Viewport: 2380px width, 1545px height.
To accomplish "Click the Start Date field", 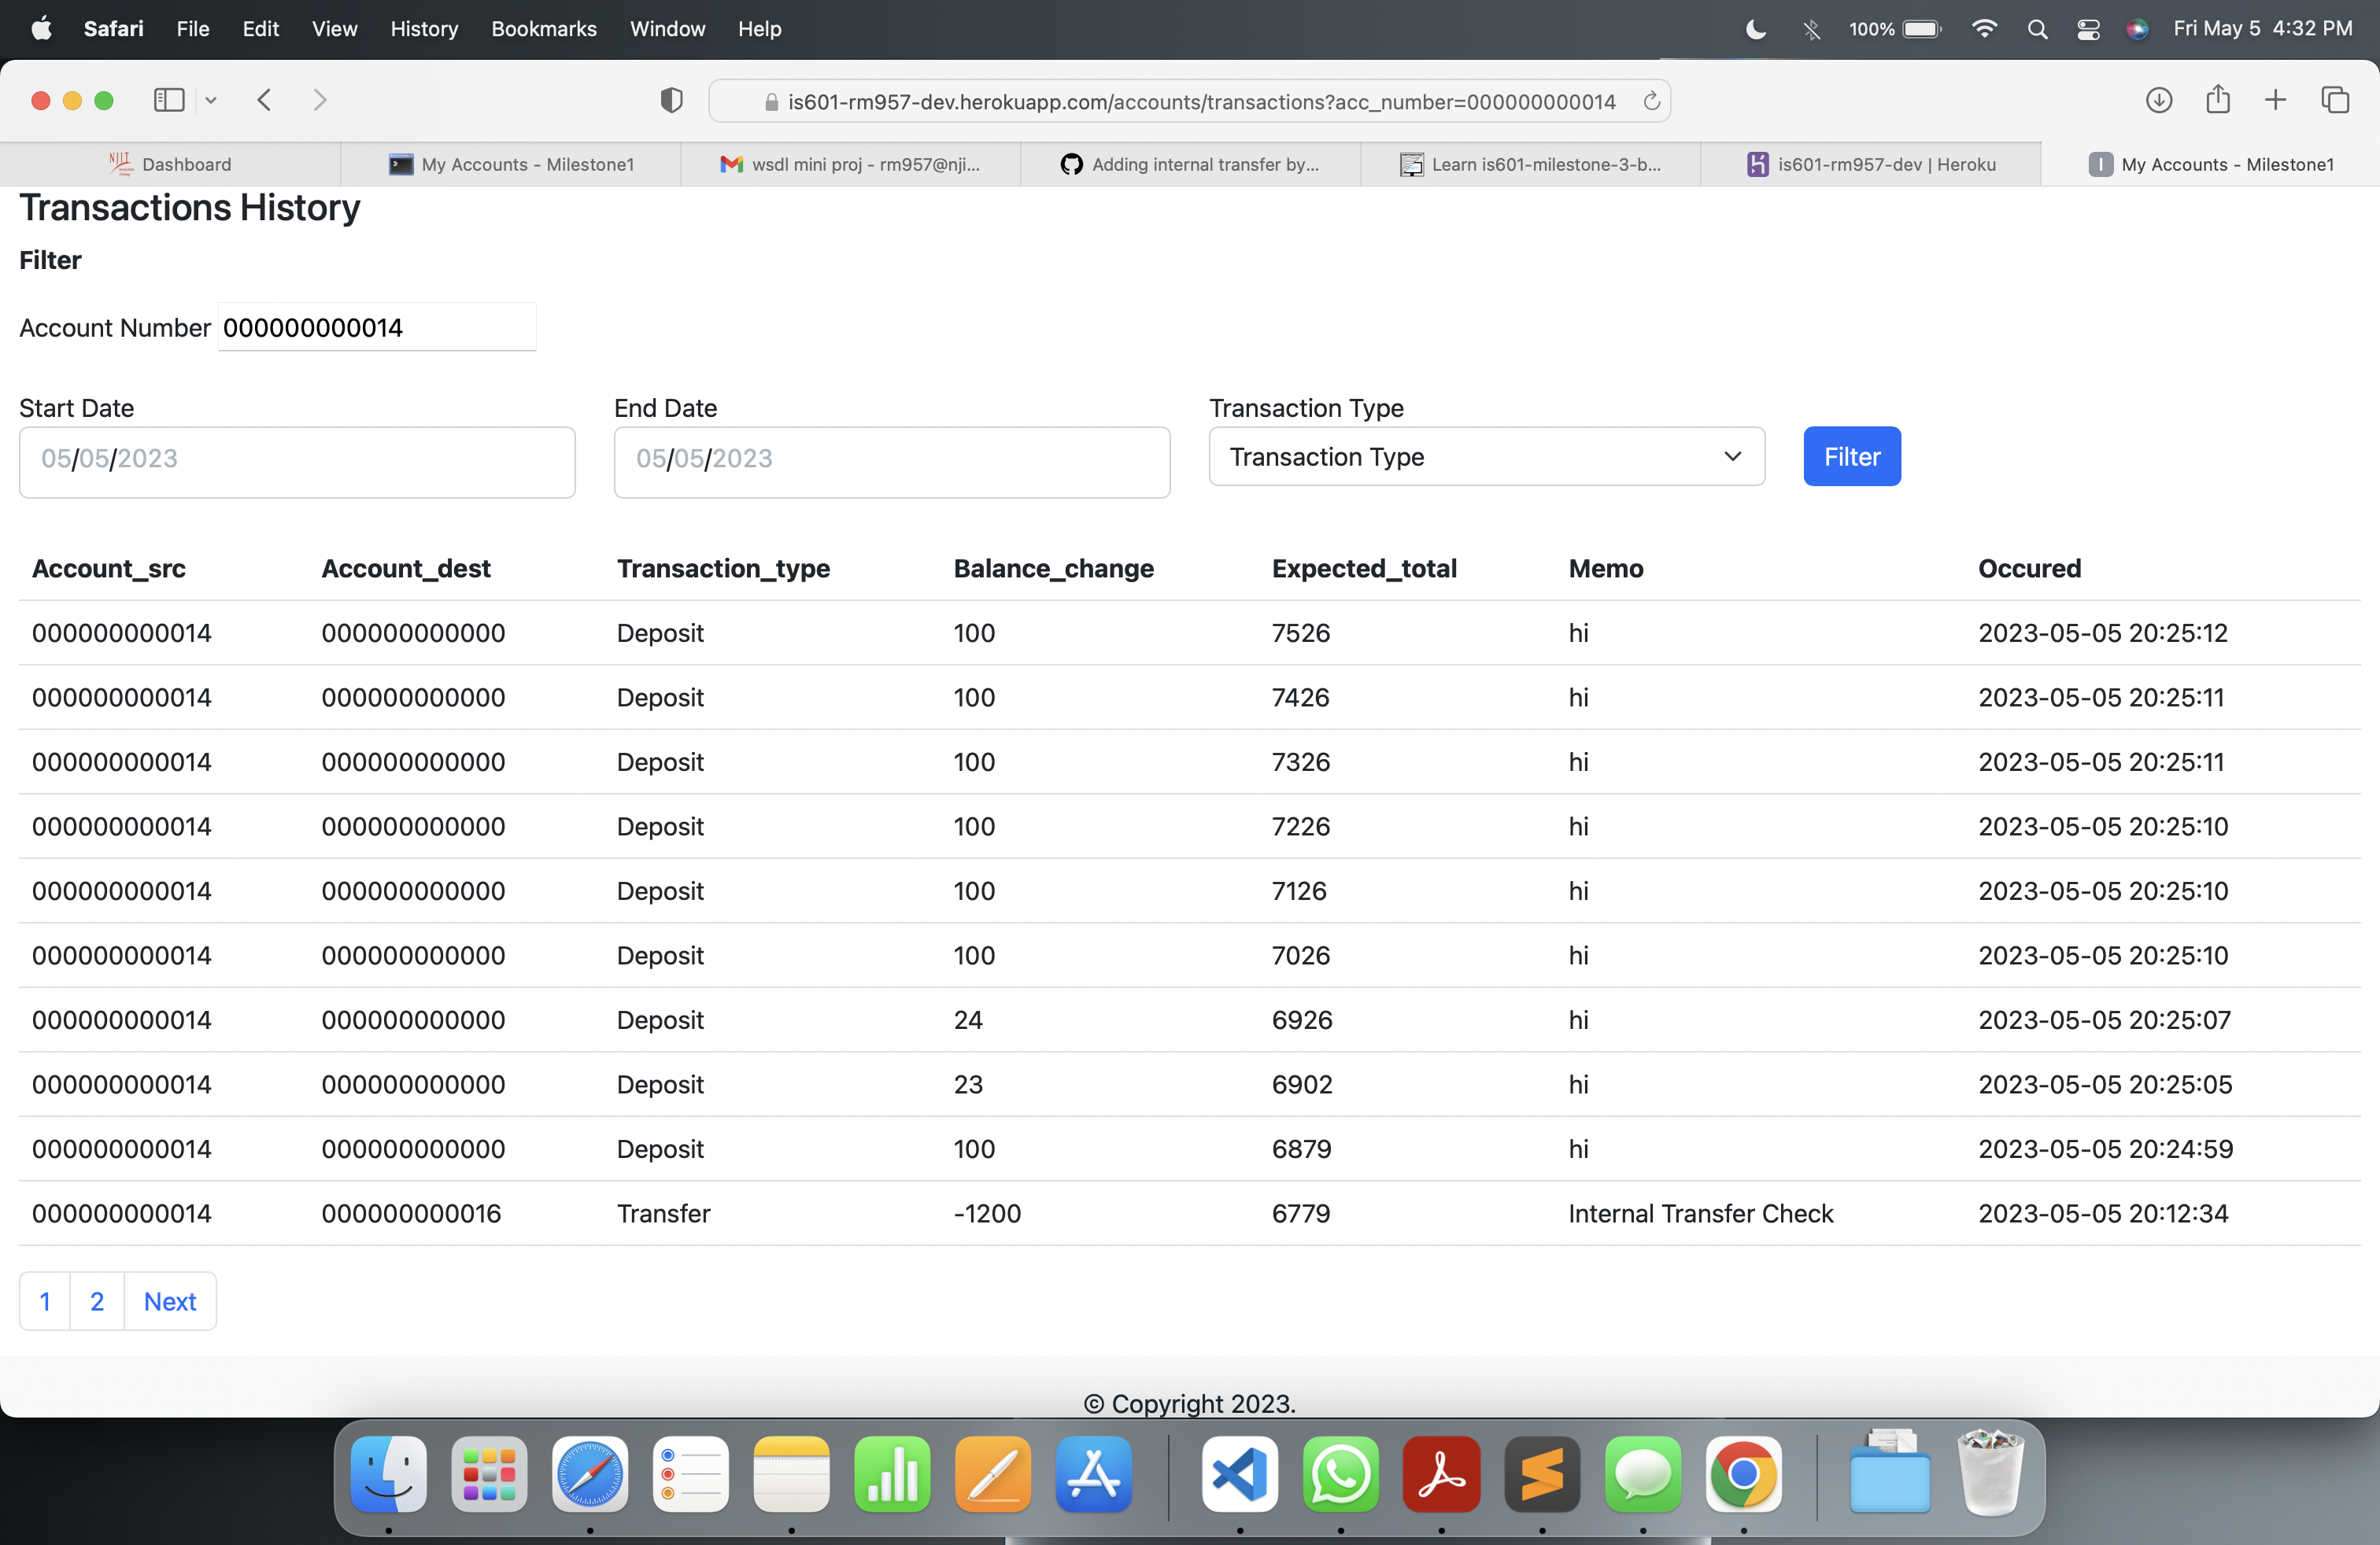I will tap(297, 462).
